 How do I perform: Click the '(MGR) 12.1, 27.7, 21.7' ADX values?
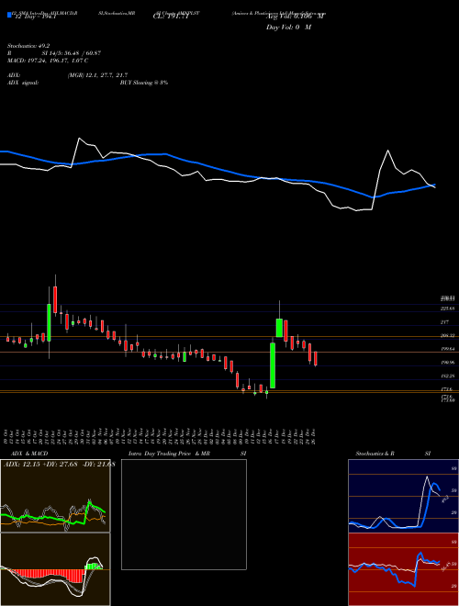97,75
